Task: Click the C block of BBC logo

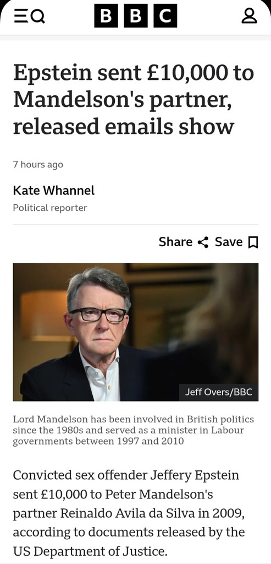Action: [x=165, y=16]
